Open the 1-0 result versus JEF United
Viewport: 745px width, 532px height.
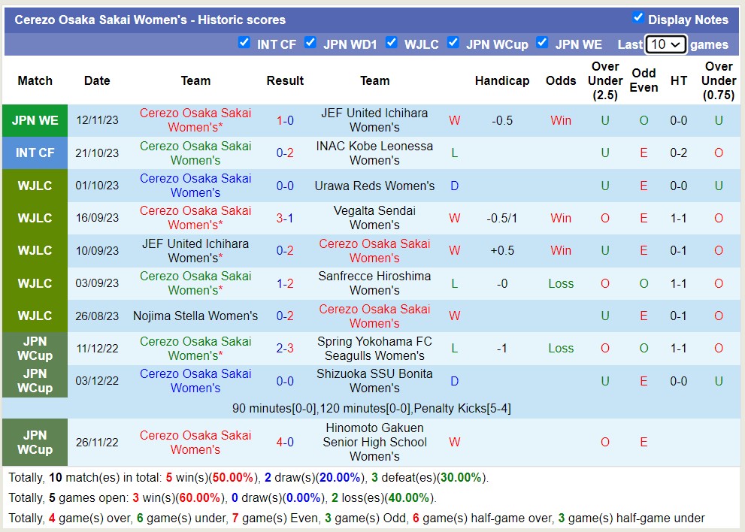285,120
